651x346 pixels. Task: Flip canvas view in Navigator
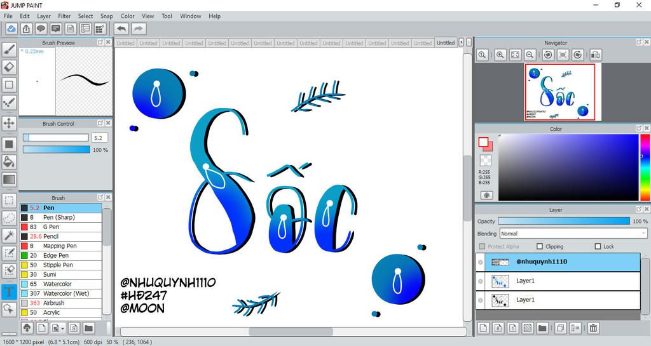click(x=595, y=55)
